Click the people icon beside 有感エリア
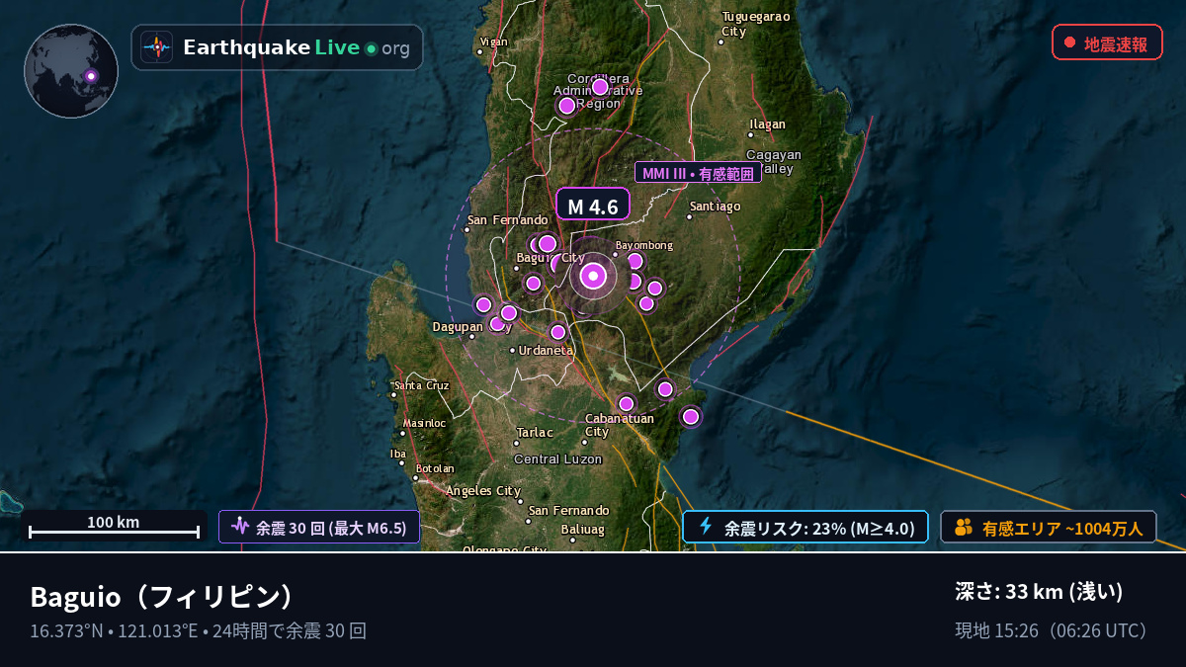Viewport: 1186px width, 667px height. (964, 527)
